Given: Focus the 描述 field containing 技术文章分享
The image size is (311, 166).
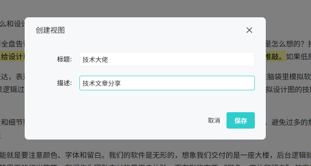Looking at the screenshot, I should click(167, 83).
